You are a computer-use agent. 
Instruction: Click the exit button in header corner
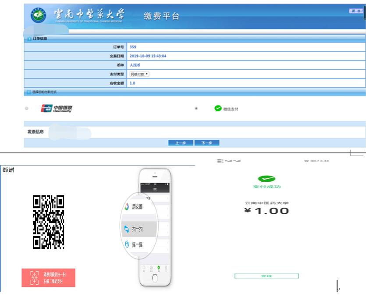coord(356,11)
